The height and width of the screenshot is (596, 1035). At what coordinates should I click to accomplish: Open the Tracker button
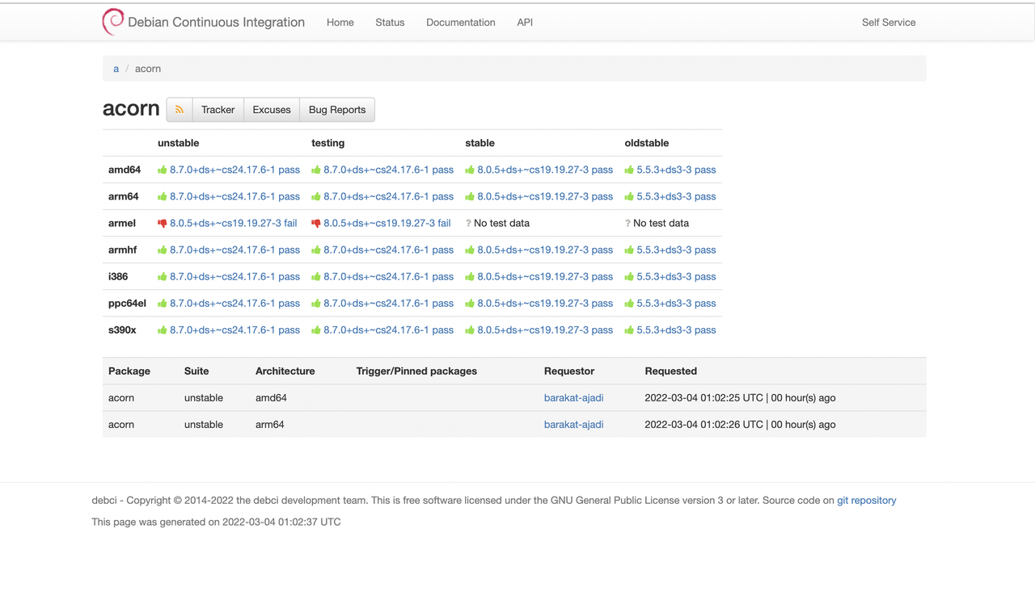coord(218,110)
